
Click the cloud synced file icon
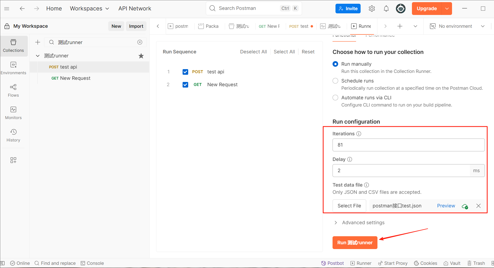point(465,206)
